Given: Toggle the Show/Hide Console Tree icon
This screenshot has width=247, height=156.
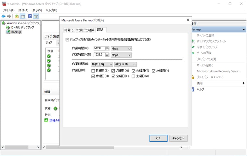Looking at the screenshot, I should click(x=23, y=16).
